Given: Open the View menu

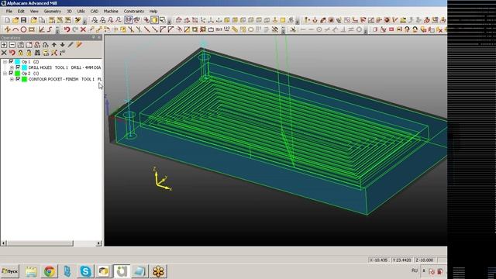Looking at the screenshot, I should (x=34, y=11).
